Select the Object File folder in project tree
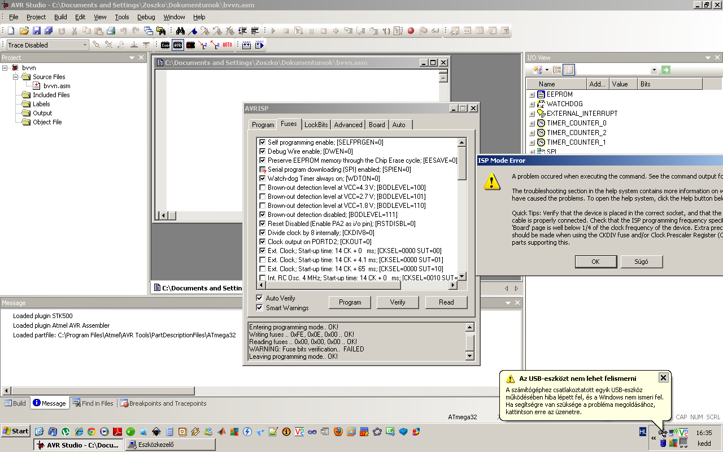 (47, 122)
